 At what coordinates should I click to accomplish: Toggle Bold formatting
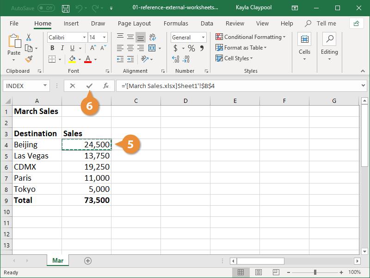click(52, 48)
